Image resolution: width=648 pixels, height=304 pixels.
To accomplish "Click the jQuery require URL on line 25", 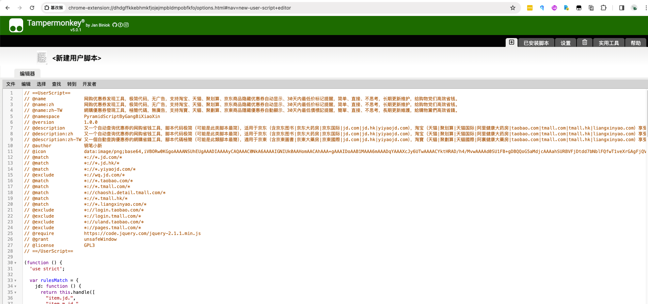I will click(x=142, y=233).
